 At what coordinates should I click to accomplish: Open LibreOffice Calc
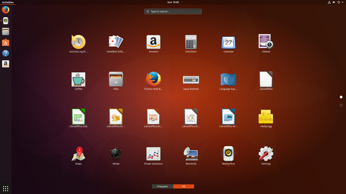pyautogui.click(x=78, y=118)
